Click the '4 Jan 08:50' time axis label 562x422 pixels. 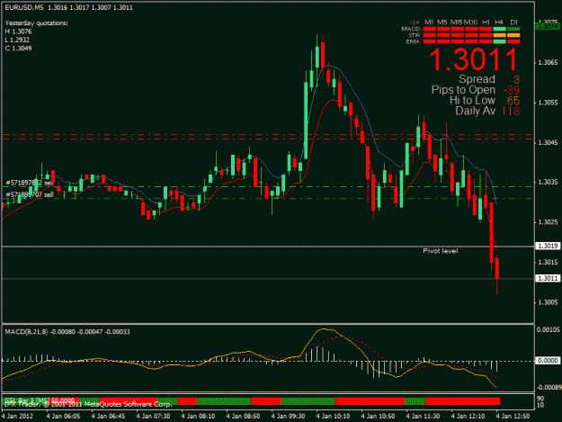(x=243, y=416)
